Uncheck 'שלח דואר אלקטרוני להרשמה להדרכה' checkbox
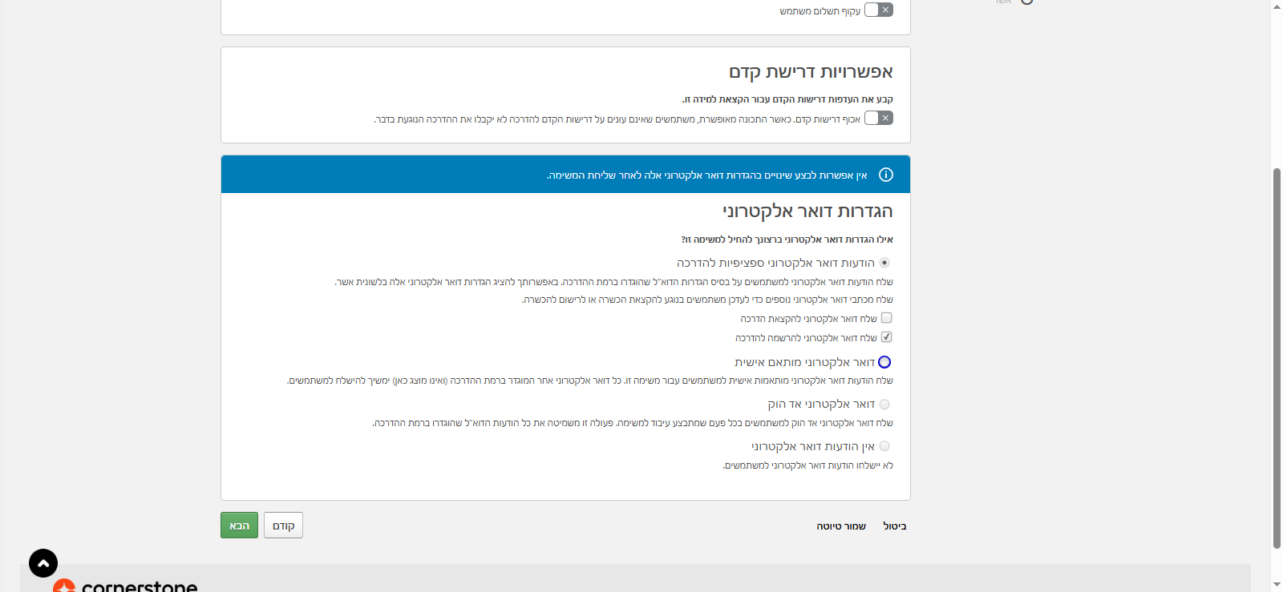This screenshot has width=1283, height=592. pos(886,337)
